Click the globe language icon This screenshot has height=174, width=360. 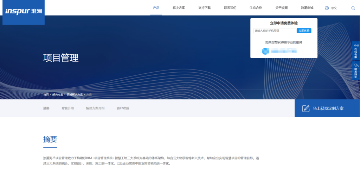tap(327, 8)
